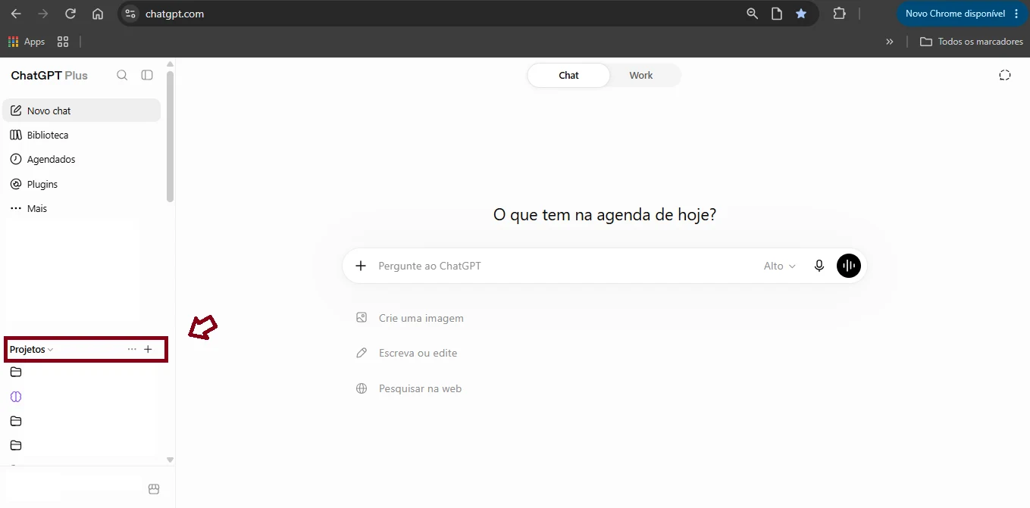Reload the page with the refresh icon
Image resolution: width=1030 pixels, height=508 pixels.
pos(70,14)
